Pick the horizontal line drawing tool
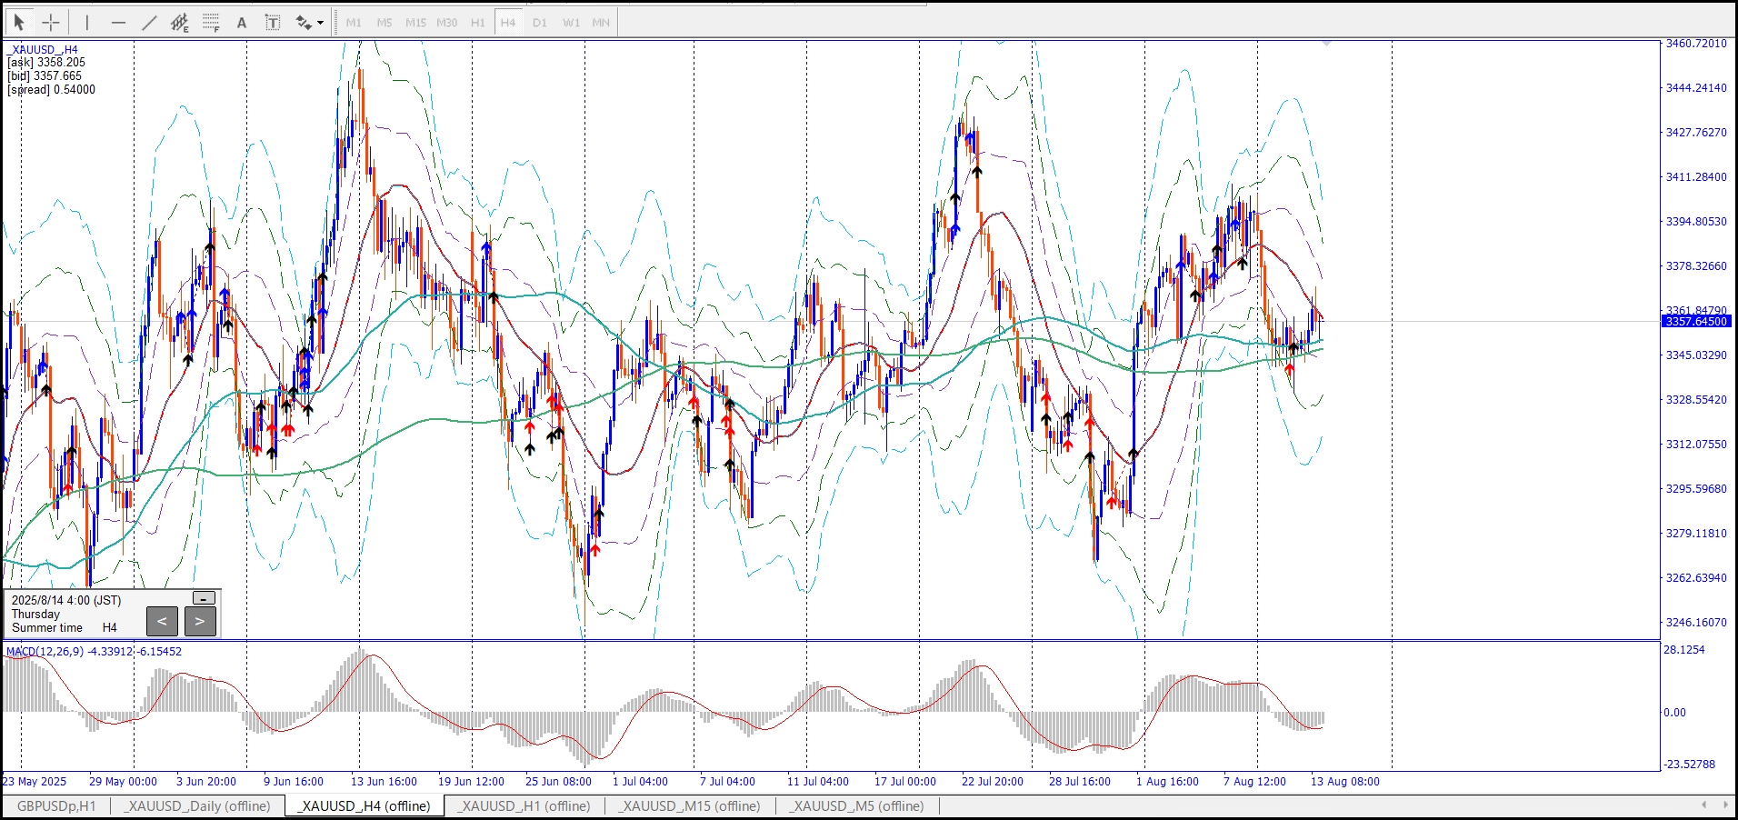The image size is (1738, 820). (118, 23)
